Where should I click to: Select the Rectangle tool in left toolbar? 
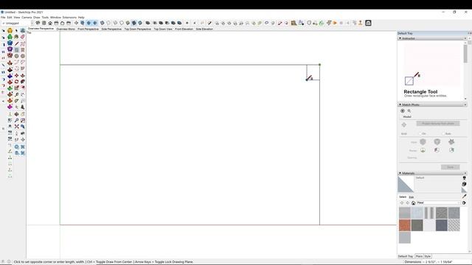(16, 49)
